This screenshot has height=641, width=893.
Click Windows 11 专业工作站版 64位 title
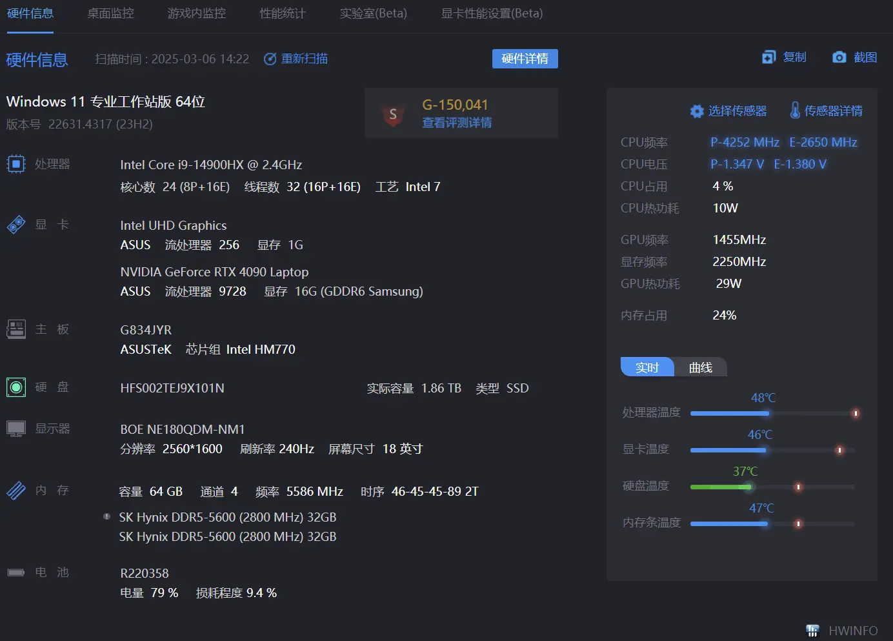pyautogui.click(x=106, y=101)
